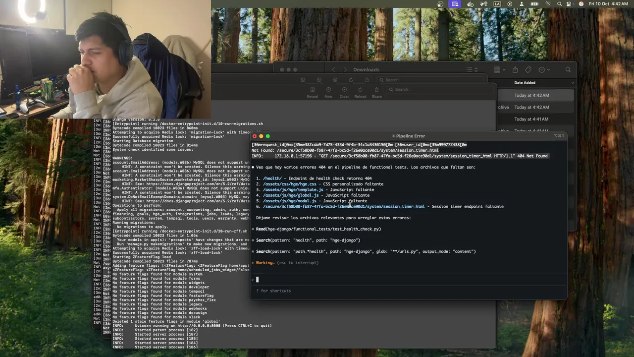634x357 pixels.
Task: Click the green zoom button of Pipeline Error
Action: [x=267, y=136]
